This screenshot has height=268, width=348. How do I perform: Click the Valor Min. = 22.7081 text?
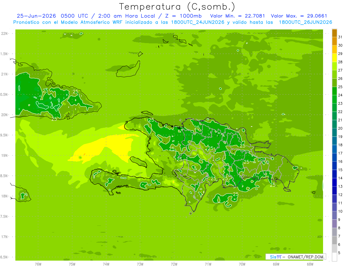[x=238, y=16]
